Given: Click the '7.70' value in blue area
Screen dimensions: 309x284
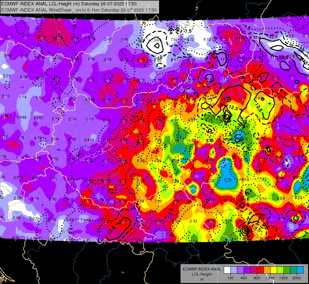Looking at the screenshot, I should coord(228,180).
